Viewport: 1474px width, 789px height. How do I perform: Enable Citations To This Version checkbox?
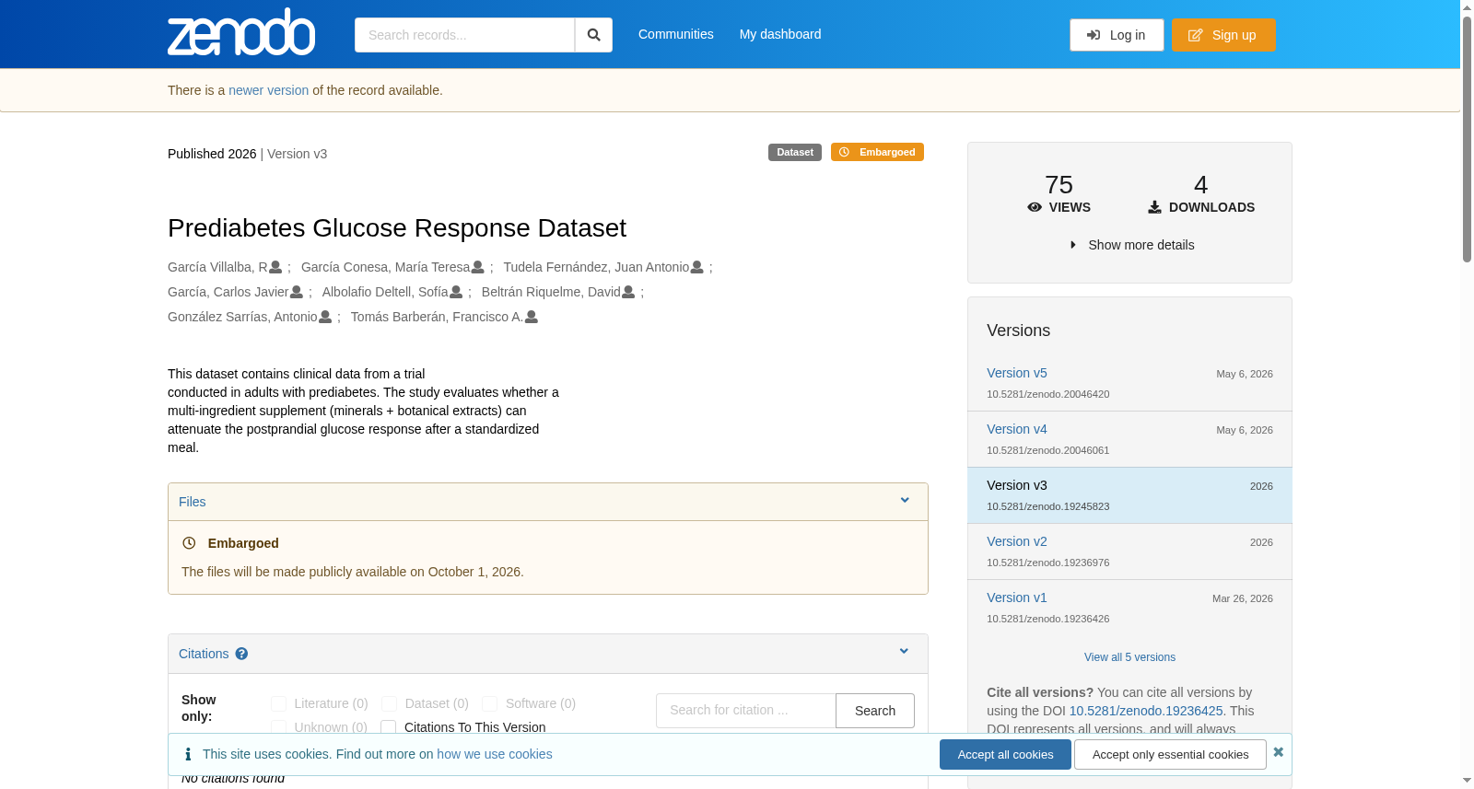tap(389, 727)
